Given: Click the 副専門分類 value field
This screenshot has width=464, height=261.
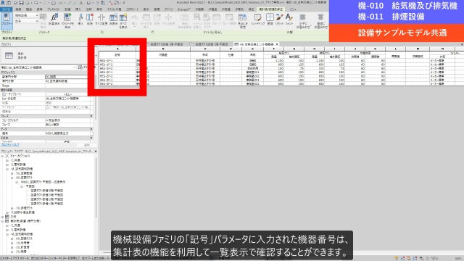Looking at the screenshot, I should 67,77.
